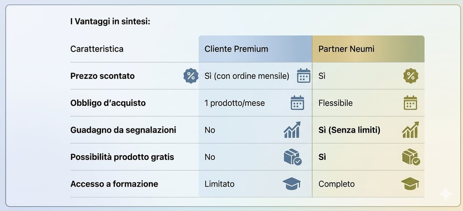Click the gold percent badge in Partner column
Screen dimensions: 463x211
411,76
